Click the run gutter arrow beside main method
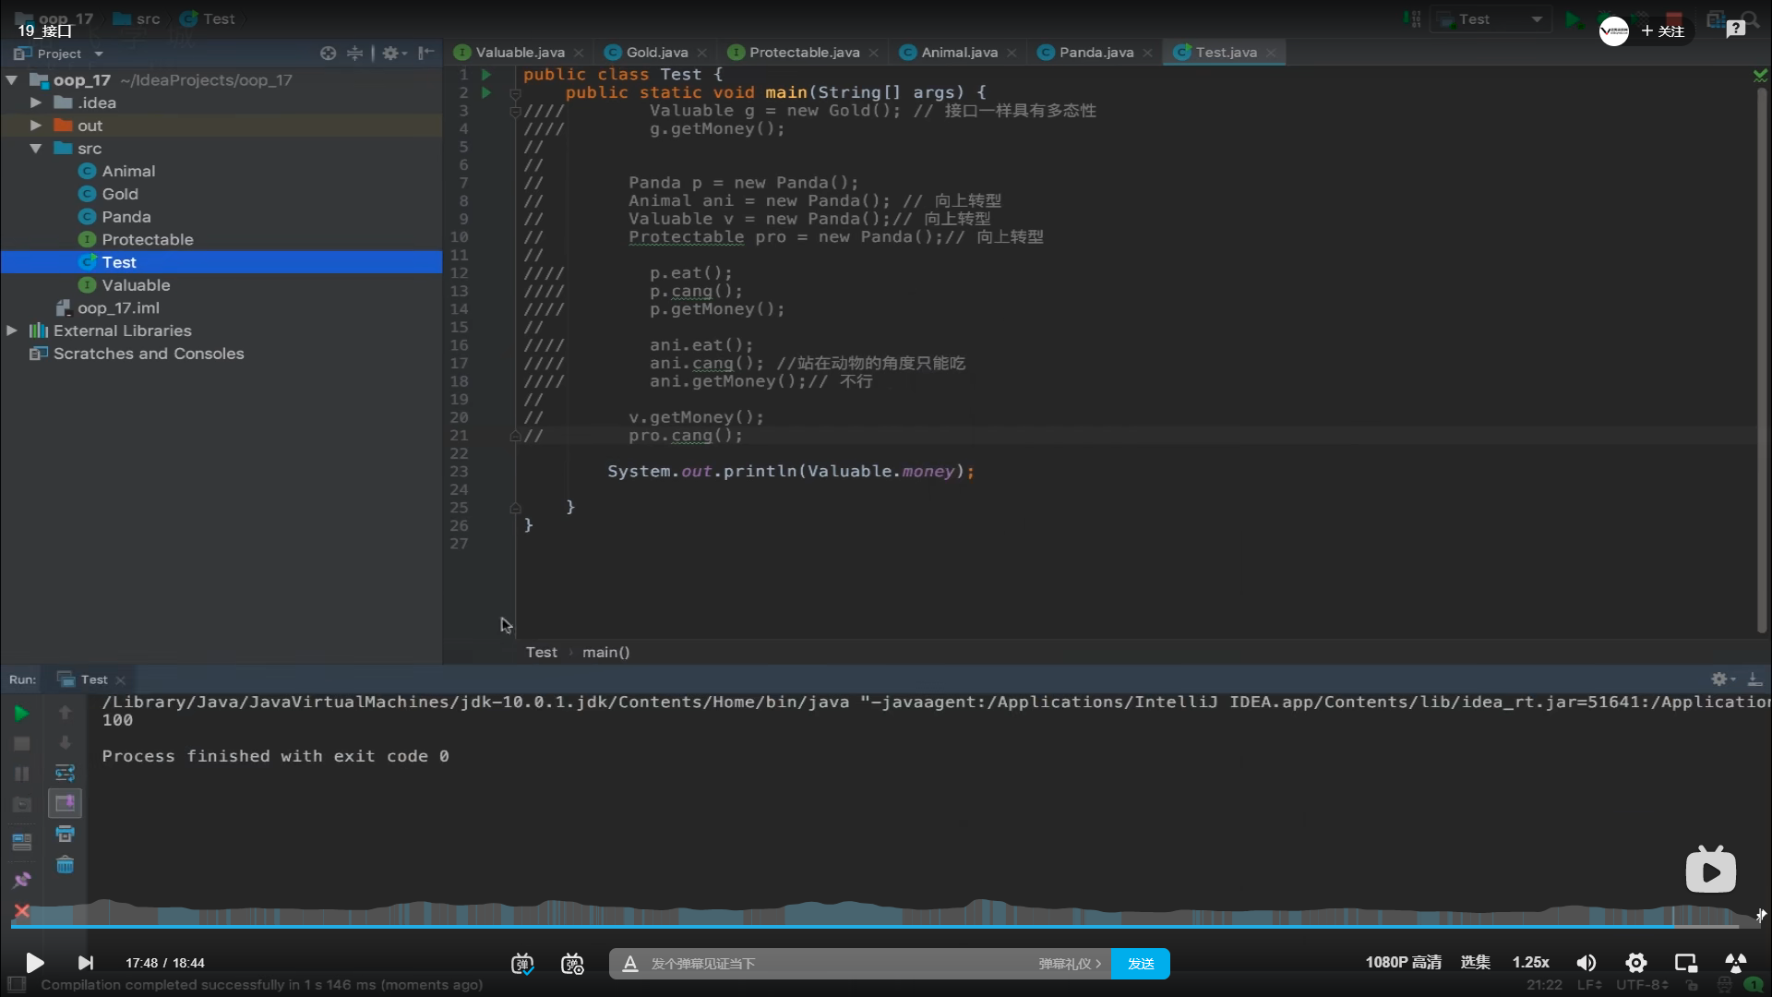 coord(486,92)
